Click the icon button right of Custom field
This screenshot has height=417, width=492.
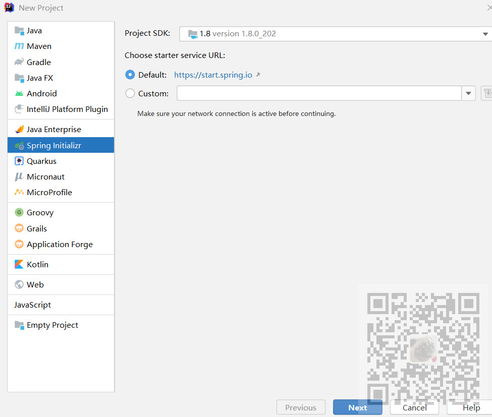(x=486, y=93)
